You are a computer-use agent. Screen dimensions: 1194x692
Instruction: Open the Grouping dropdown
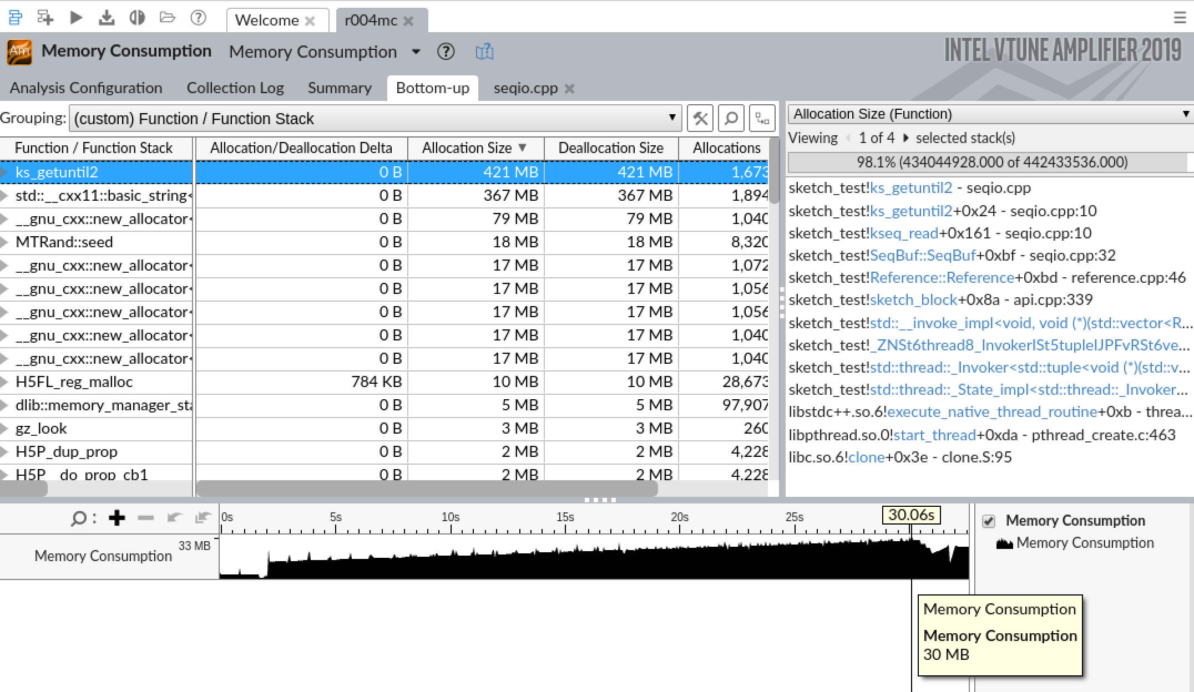tap(671, 118)
